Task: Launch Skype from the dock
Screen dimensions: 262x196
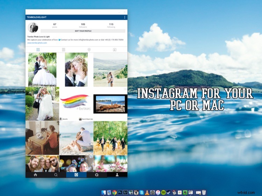Action: click(142, 193)
